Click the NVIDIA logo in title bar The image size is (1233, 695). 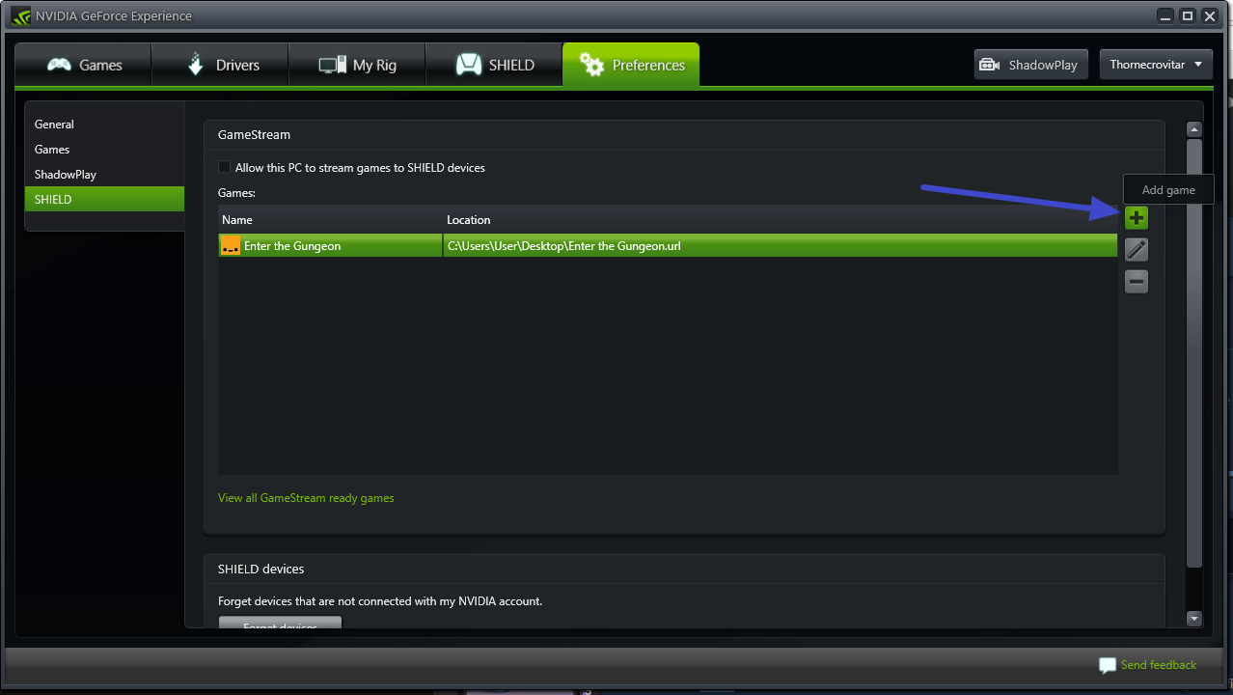pyautogui.click(x=20, y=15)
